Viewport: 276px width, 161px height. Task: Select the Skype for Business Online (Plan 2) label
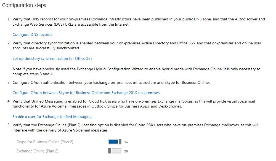point(45,142)
